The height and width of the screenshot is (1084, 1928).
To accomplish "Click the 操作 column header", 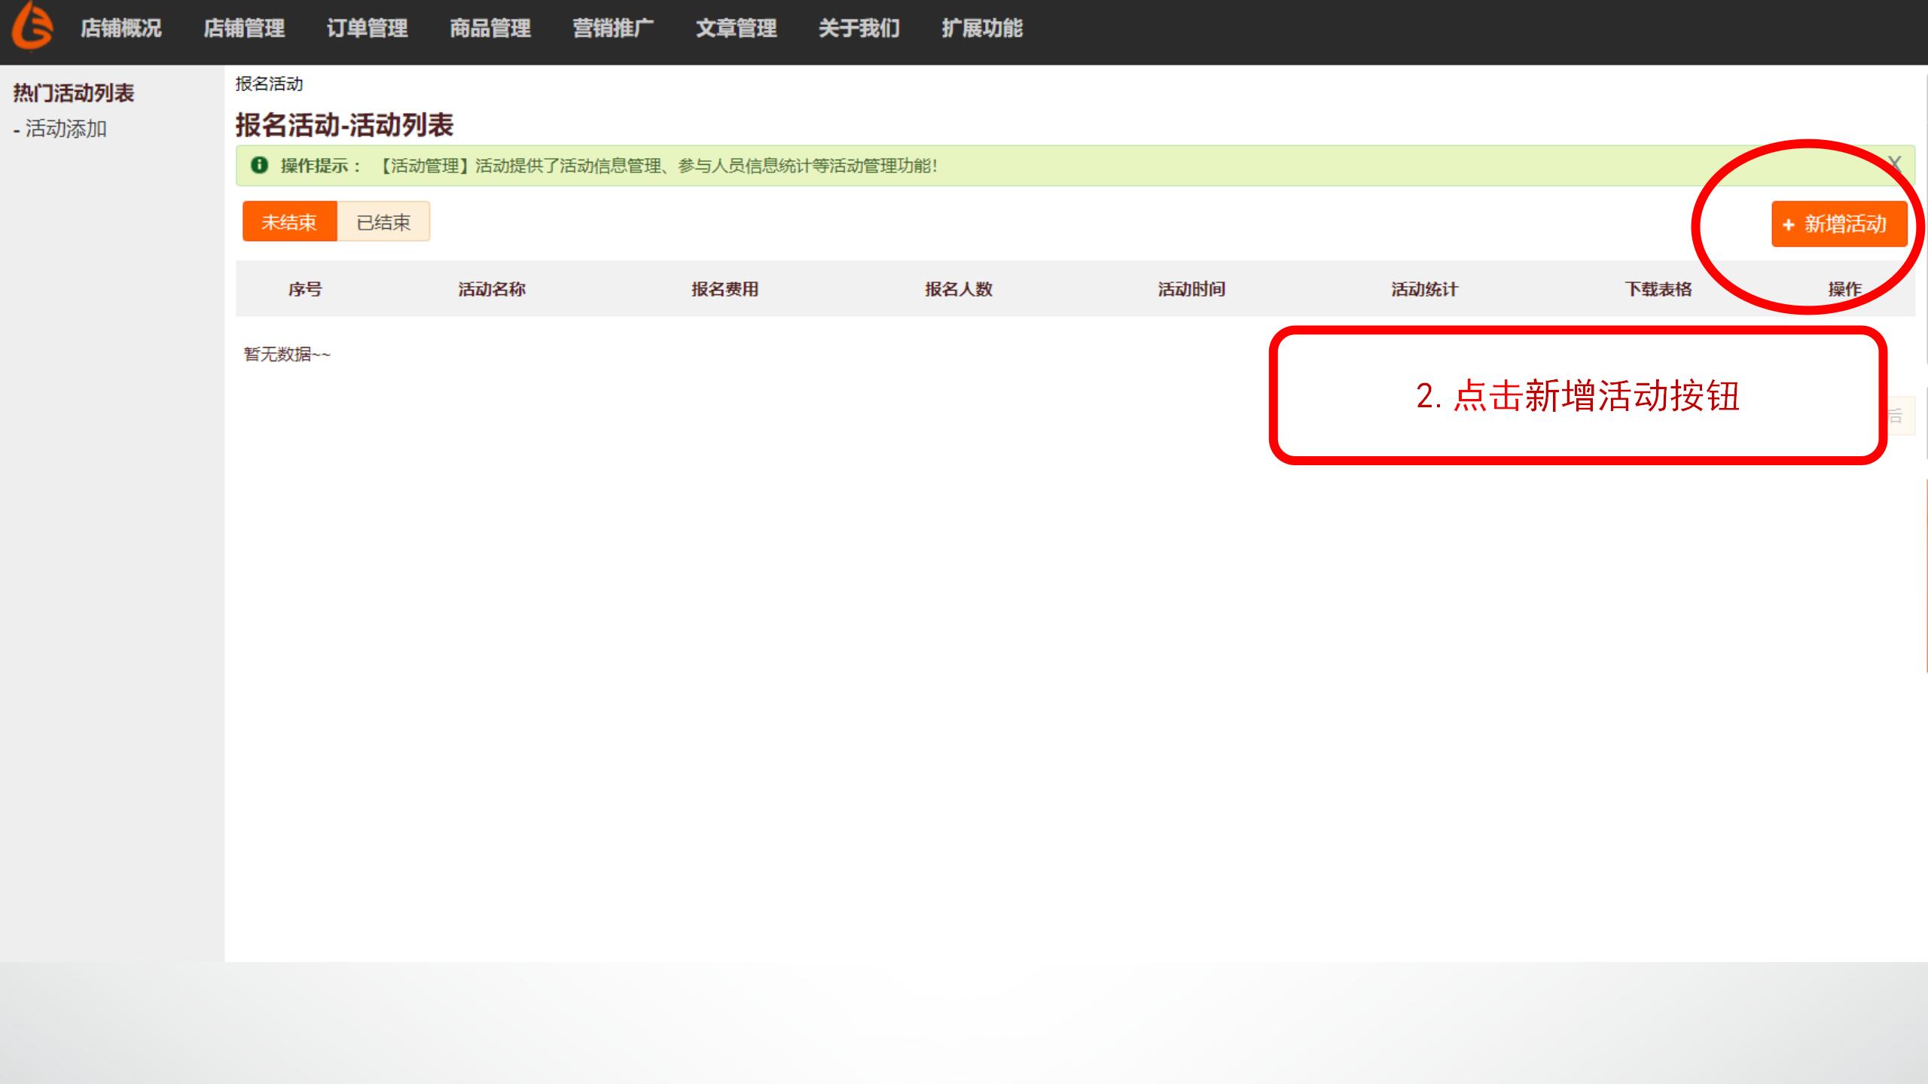I will pyautogui.click(x=1845, y=289).
